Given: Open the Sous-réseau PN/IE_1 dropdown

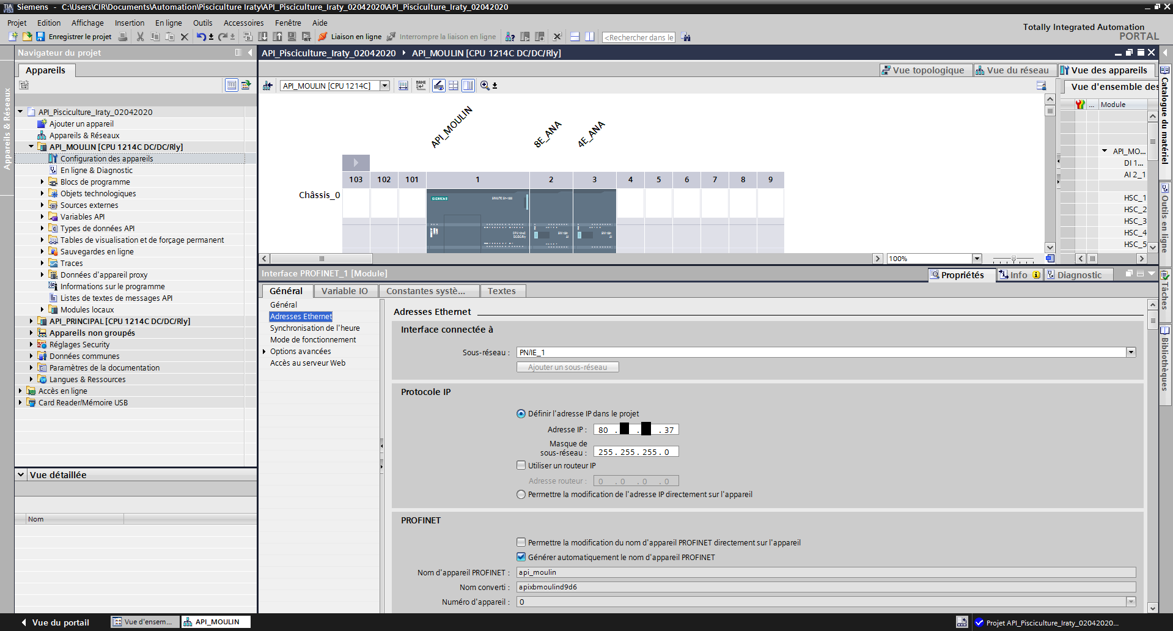Looking at the screenshot, I should coord(1131,352).
